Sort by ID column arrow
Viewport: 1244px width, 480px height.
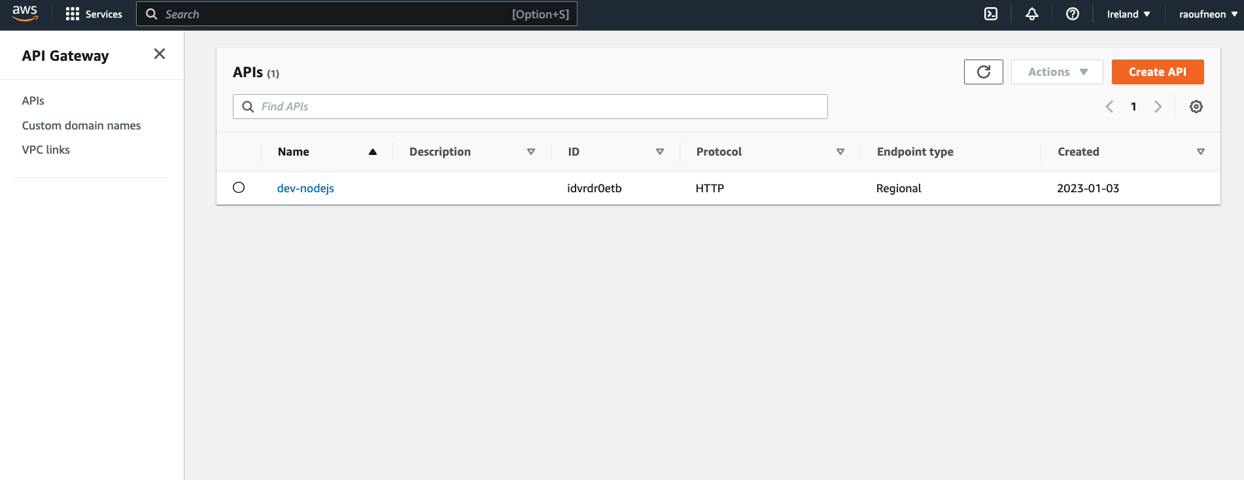point(660,152)
